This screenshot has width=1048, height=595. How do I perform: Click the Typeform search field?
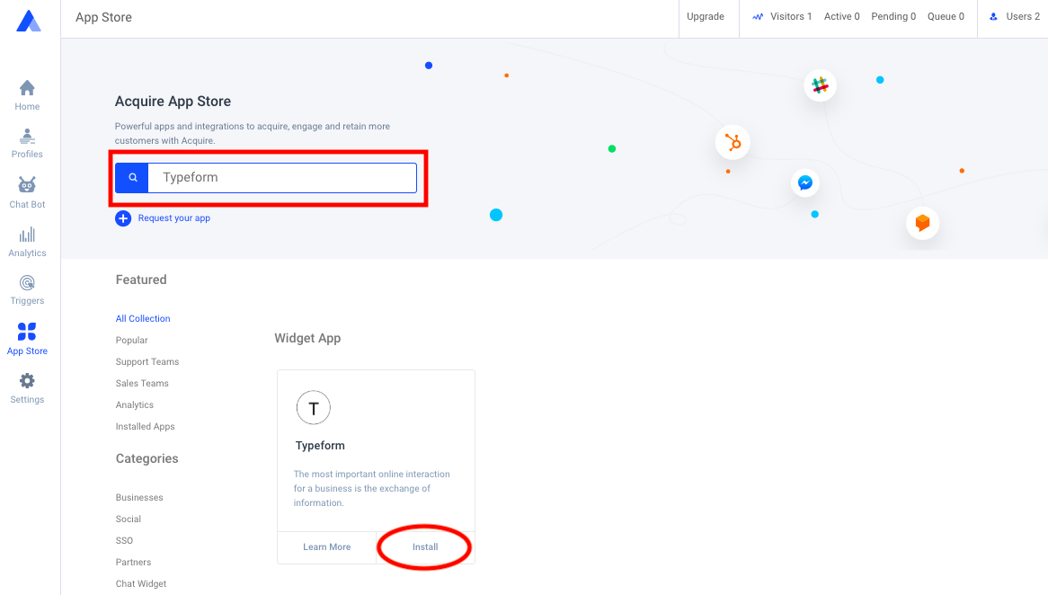282,178
